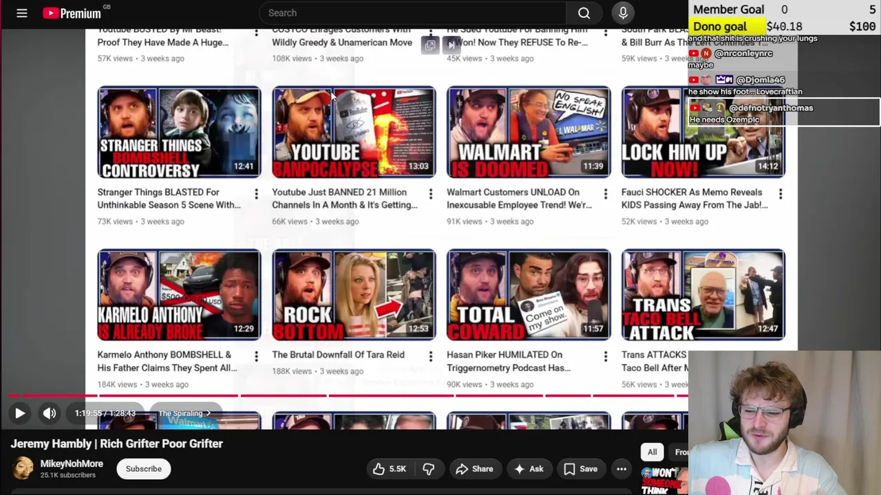Open options for Walmart Customers video
This screenshot has height=495, width=881.
[606, 195]
